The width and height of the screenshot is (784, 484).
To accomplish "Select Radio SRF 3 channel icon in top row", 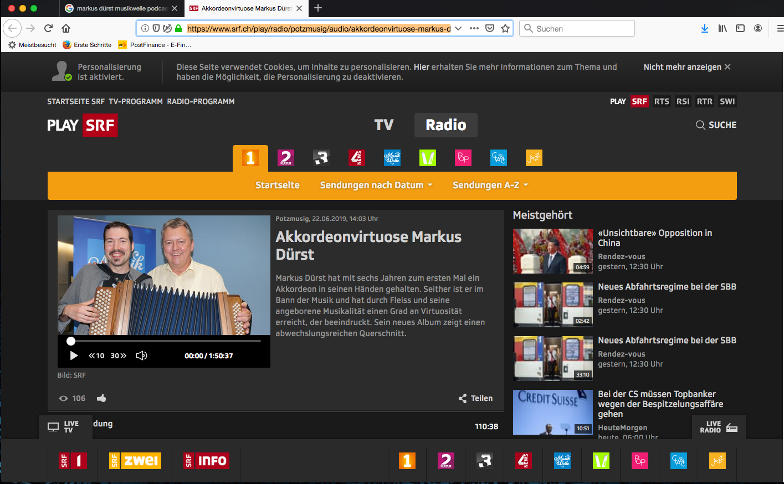I will point(321,158).
